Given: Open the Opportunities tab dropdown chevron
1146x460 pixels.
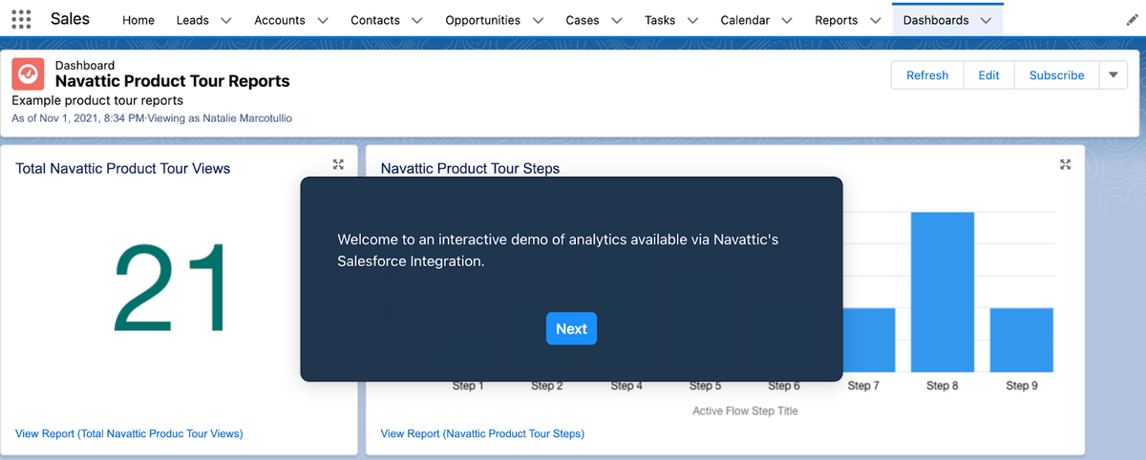Looking at the screenshot, I should pyautogui.click(x=538, y=20).
